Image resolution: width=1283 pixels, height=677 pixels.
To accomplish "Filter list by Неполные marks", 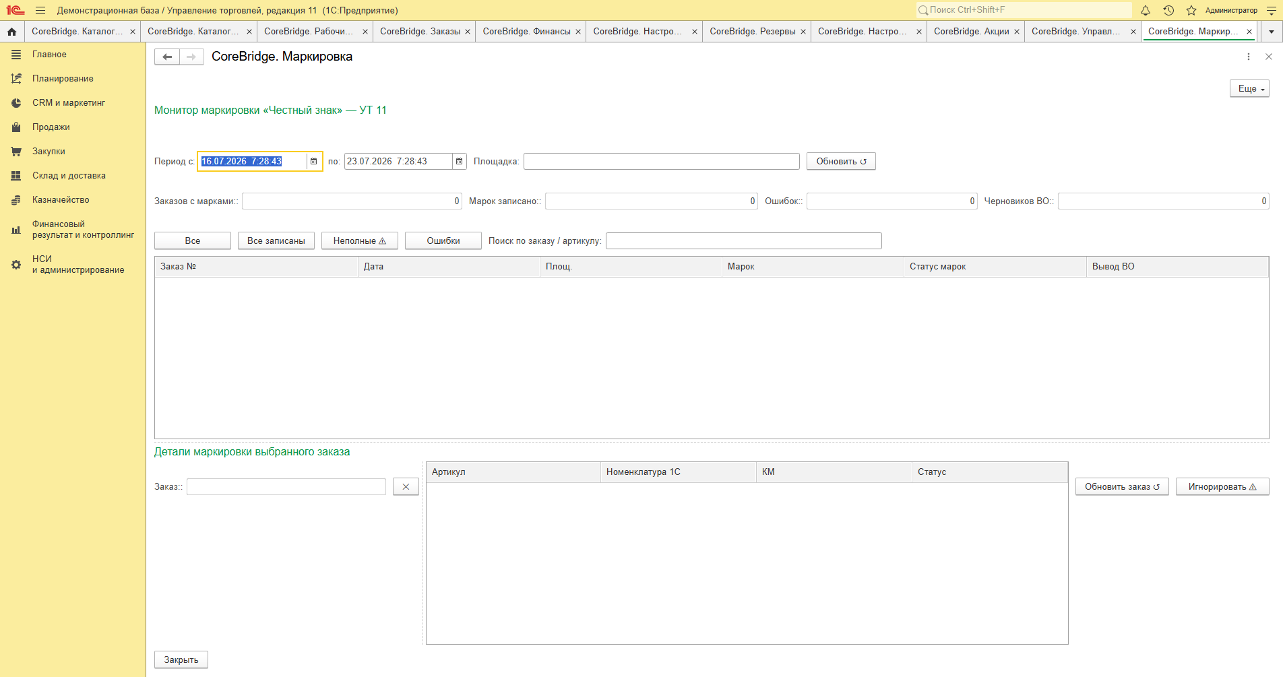I will pyautogui.click(x=360, y=241).
